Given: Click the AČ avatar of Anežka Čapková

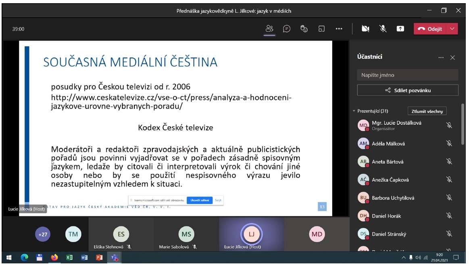Looking at the screenshot, I should point(363,180).
